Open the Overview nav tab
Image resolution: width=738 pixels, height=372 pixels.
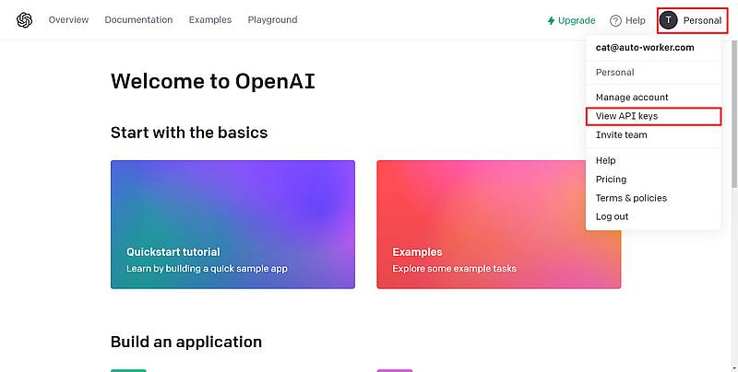pyautogui.click(x=68, y=20)
